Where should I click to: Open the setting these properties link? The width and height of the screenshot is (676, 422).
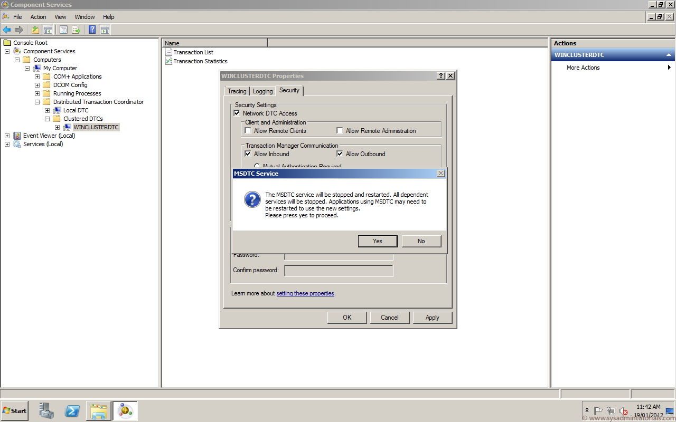click(305, 293)
